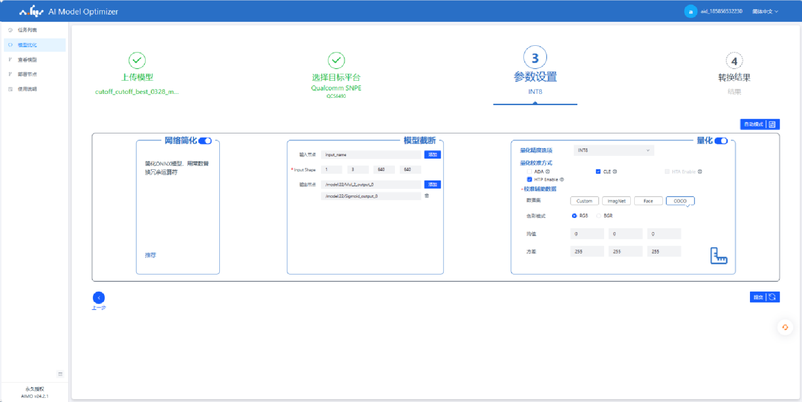Click the green checkmark above 上传模型
Screen dimensions: 802x402
coord(137,60)
